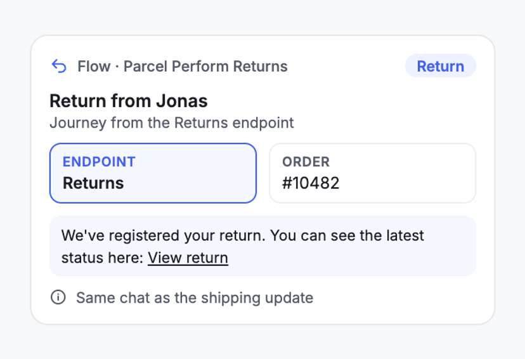Click the ORDER label text

[306, 162]
